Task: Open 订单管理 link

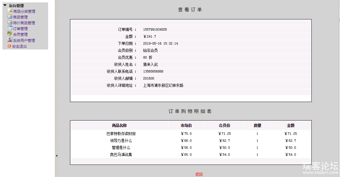Action: (x=20, y=29)
